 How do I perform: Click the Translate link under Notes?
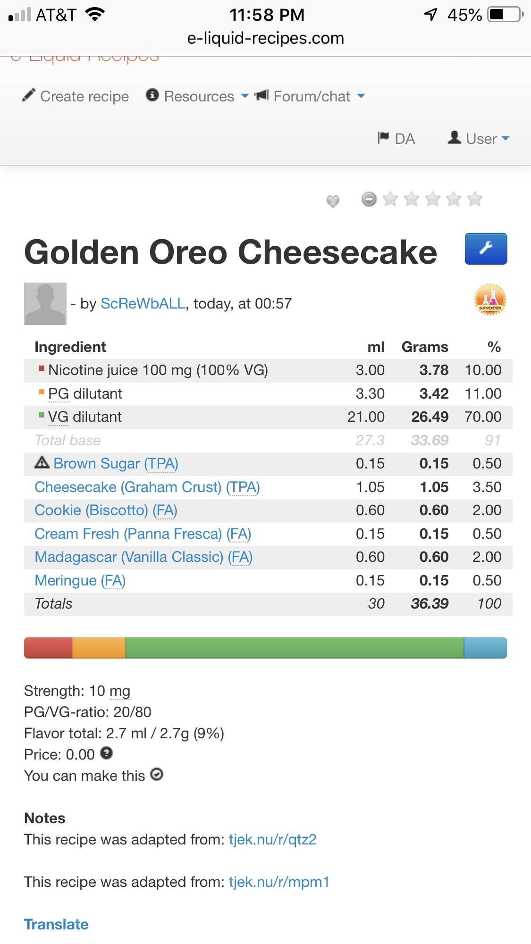56,924
